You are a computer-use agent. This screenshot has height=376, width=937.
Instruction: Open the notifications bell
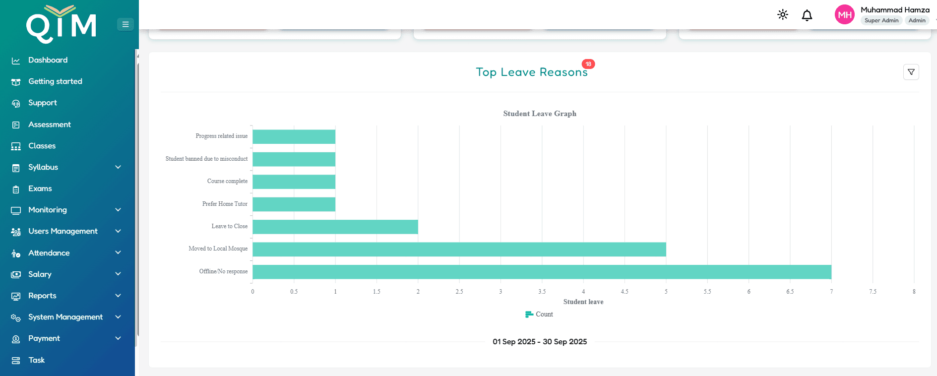(807, 15)
